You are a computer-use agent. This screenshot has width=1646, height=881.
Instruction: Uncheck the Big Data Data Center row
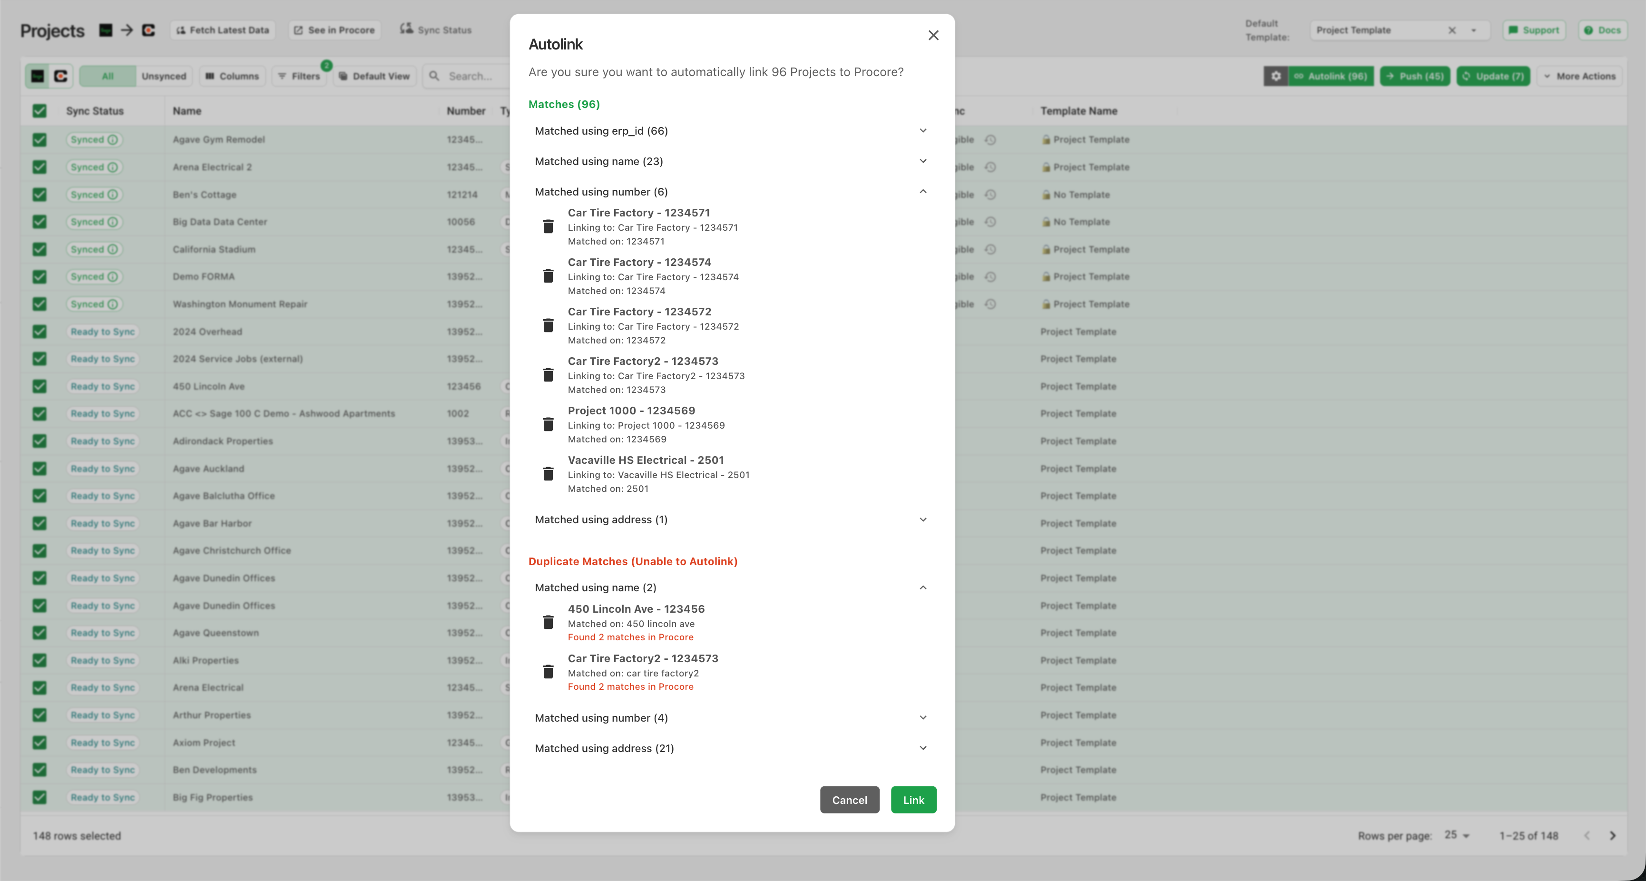[x=39, y=222]
